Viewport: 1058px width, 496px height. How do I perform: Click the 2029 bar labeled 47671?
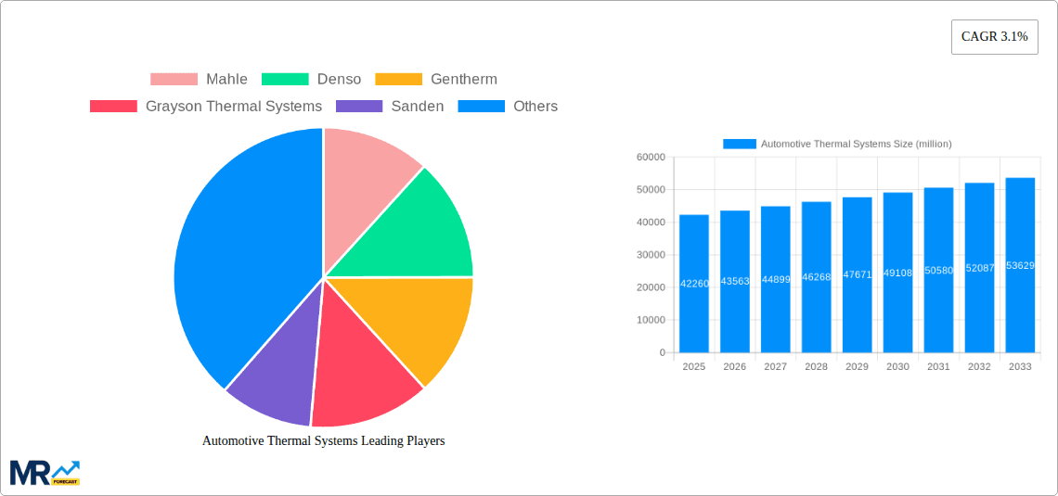point(857,275)
